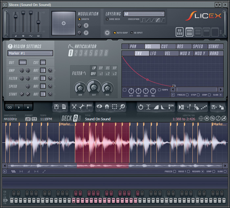Enable the Same Deck option
The width and height of the screenshot is (230, 208).
tap(107, 19)
